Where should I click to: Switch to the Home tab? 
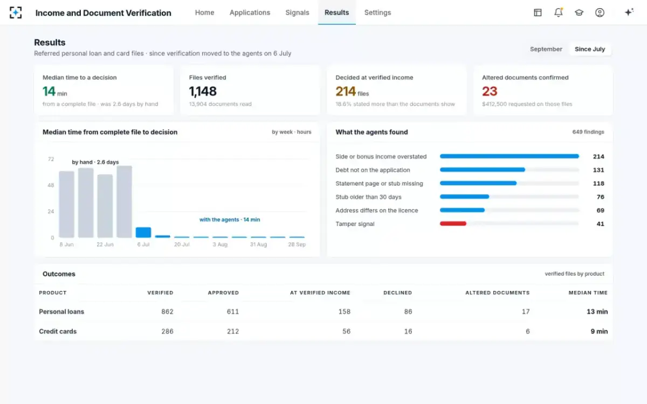204,12
